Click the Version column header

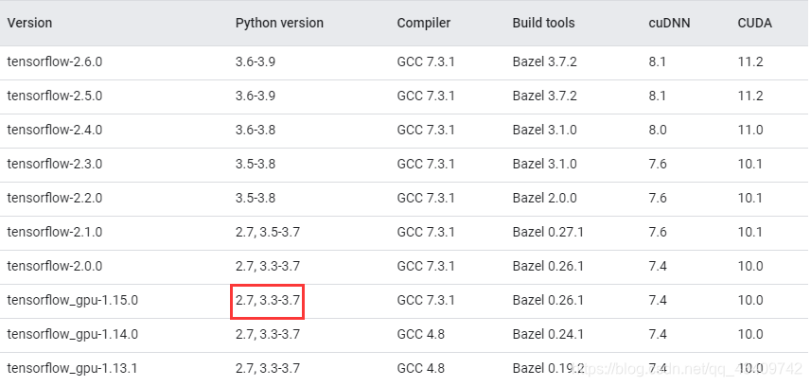tap(29, 24)
